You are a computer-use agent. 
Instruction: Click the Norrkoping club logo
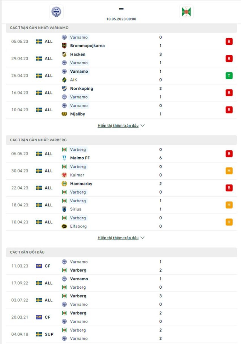tap(64, 88)
